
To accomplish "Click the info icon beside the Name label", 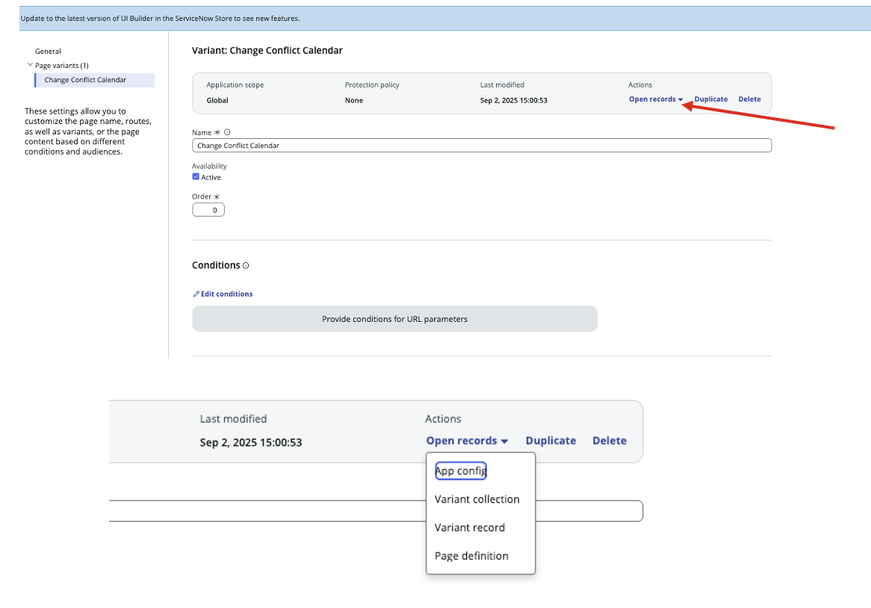I will point(227,132).
